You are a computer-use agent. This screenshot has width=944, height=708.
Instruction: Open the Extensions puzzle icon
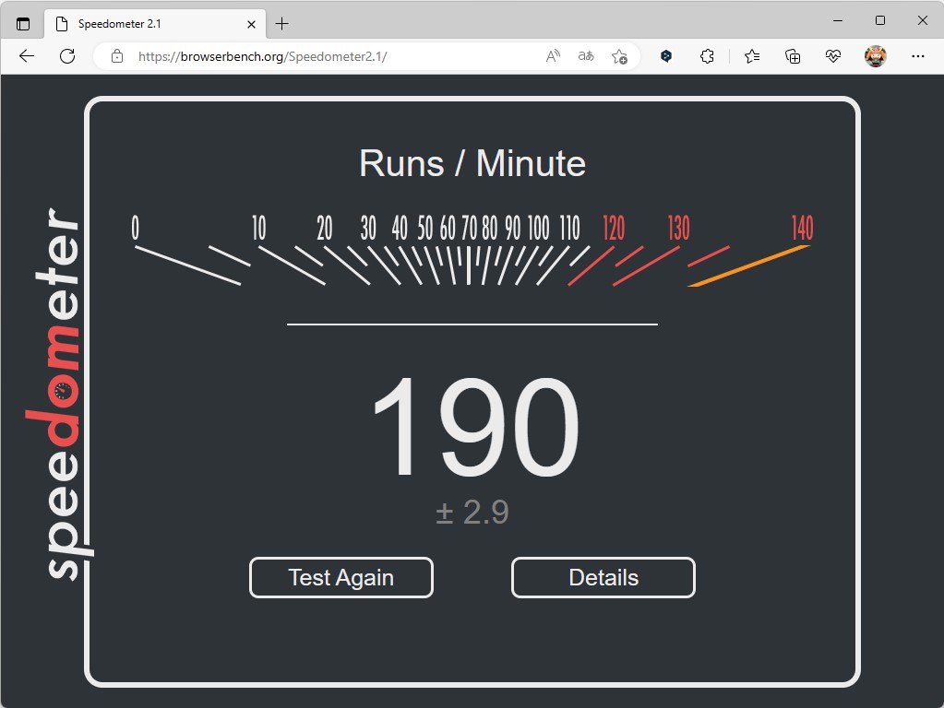(x=707, y=56)
